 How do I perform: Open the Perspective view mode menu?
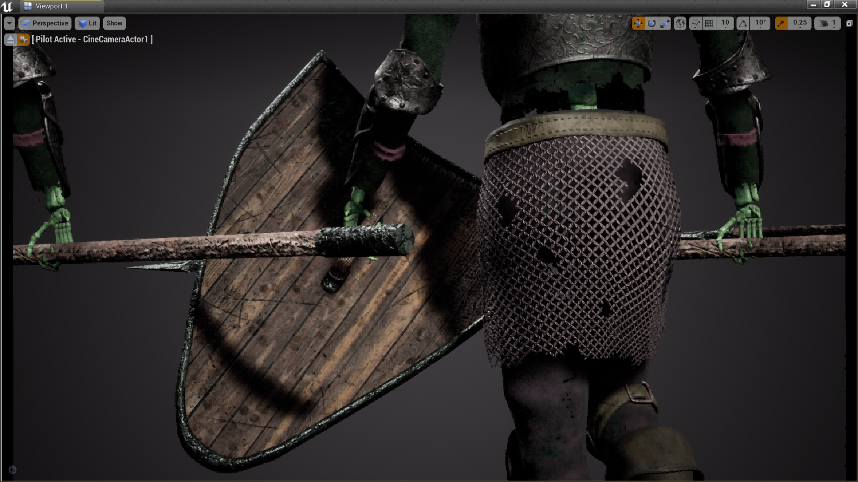pyautogui.click(x=45, y=23)
